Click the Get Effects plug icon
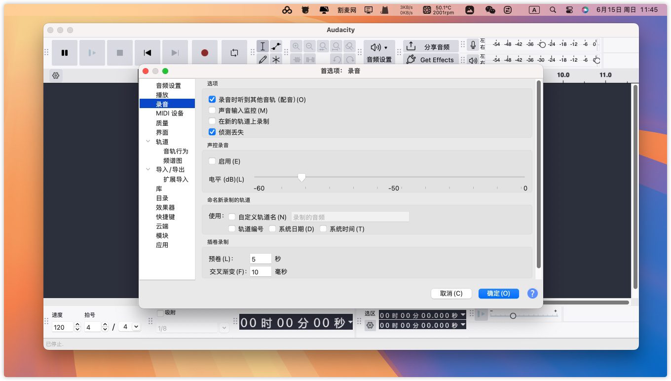Viewport: 671px width, 381px height. click(411, 60)
